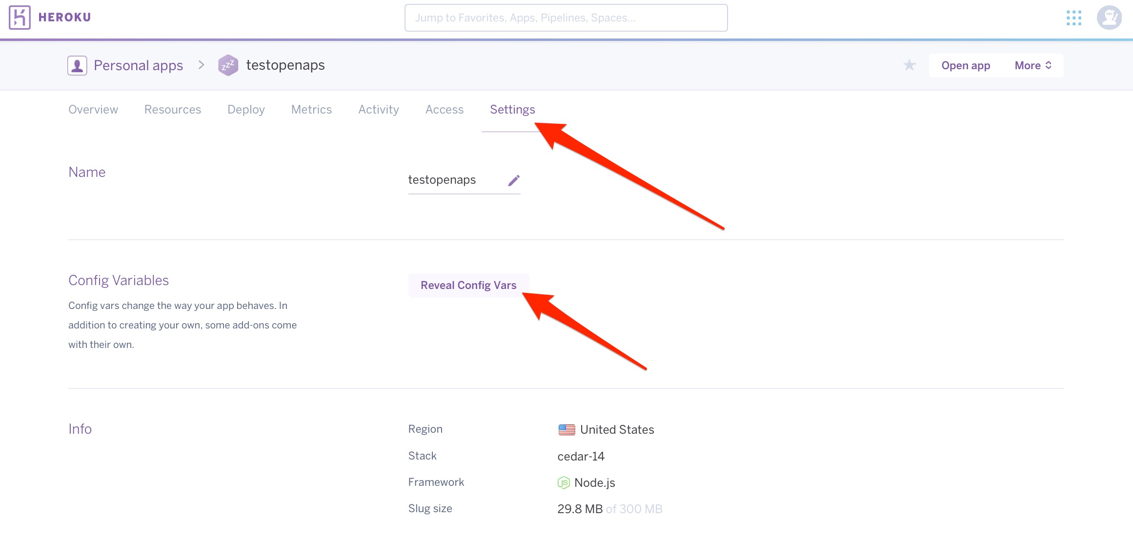Screen dimensions: 1133x537
Task: Click the Heroku logo icon
Action: click(x=20, y=18)
